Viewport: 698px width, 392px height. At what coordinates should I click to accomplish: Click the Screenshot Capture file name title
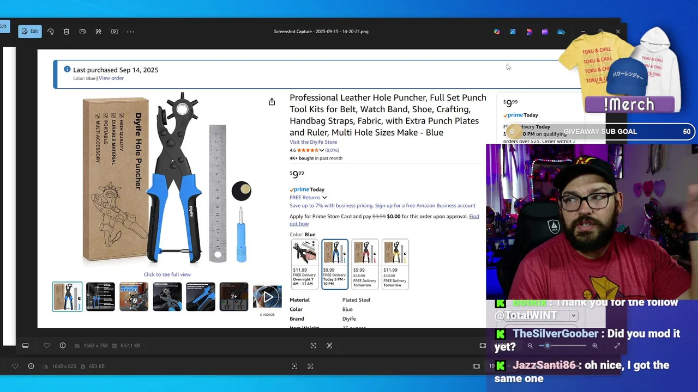321,32
